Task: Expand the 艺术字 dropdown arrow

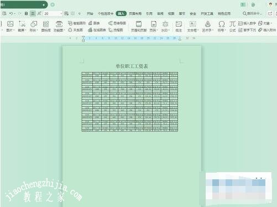Action: 213,30
